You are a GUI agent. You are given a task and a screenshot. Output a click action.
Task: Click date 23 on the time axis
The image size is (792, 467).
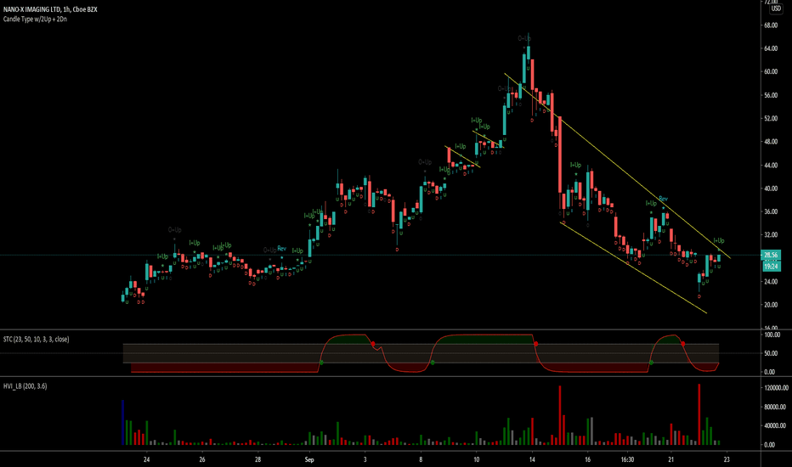(727, 460)
